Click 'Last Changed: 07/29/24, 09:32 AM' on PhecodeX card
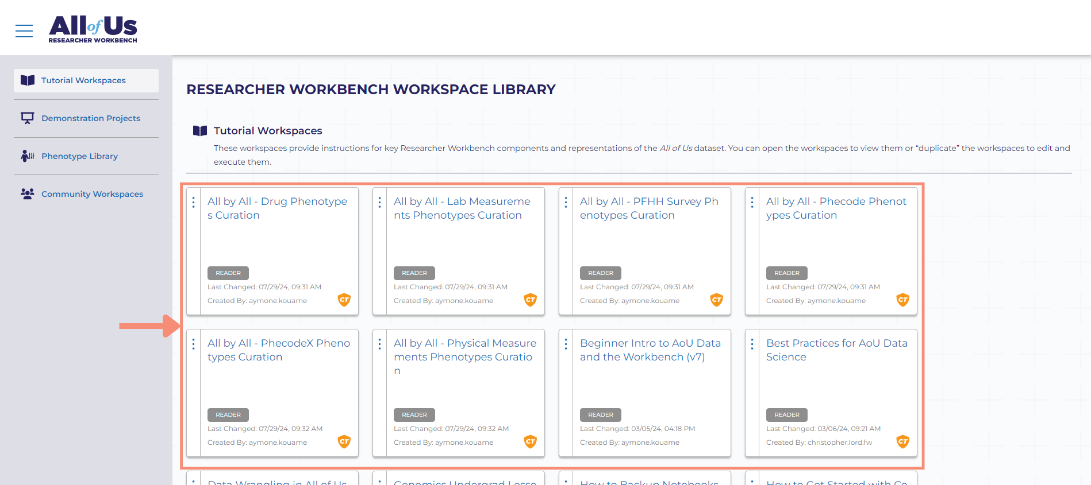 265,429
